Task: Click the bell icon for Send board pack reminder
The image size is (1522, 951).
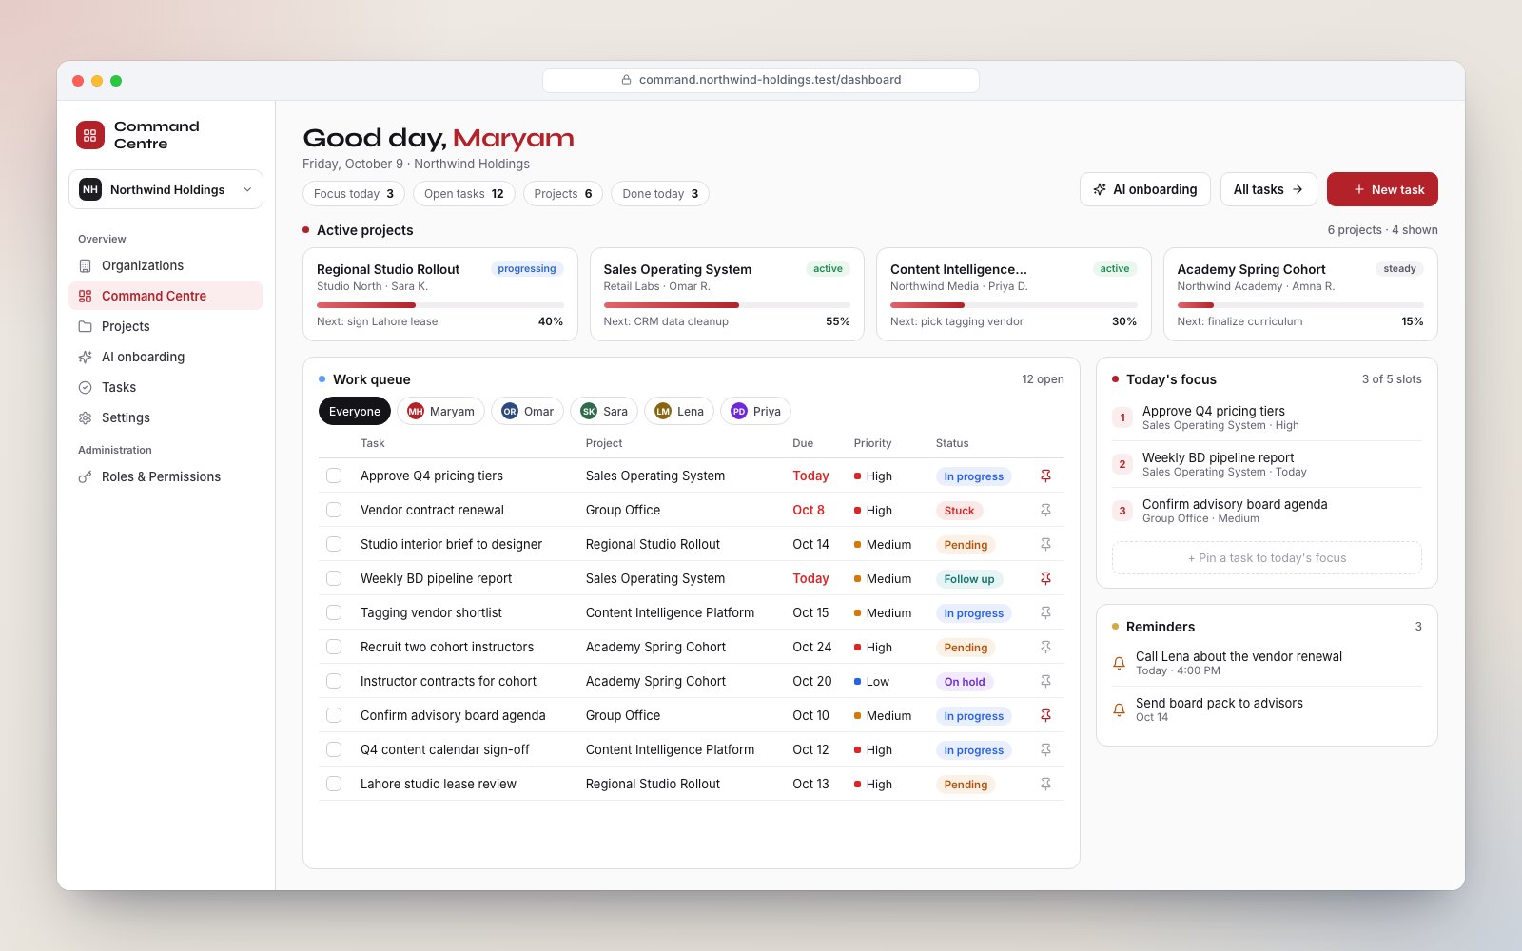Action: click(x=1119, y=709)
